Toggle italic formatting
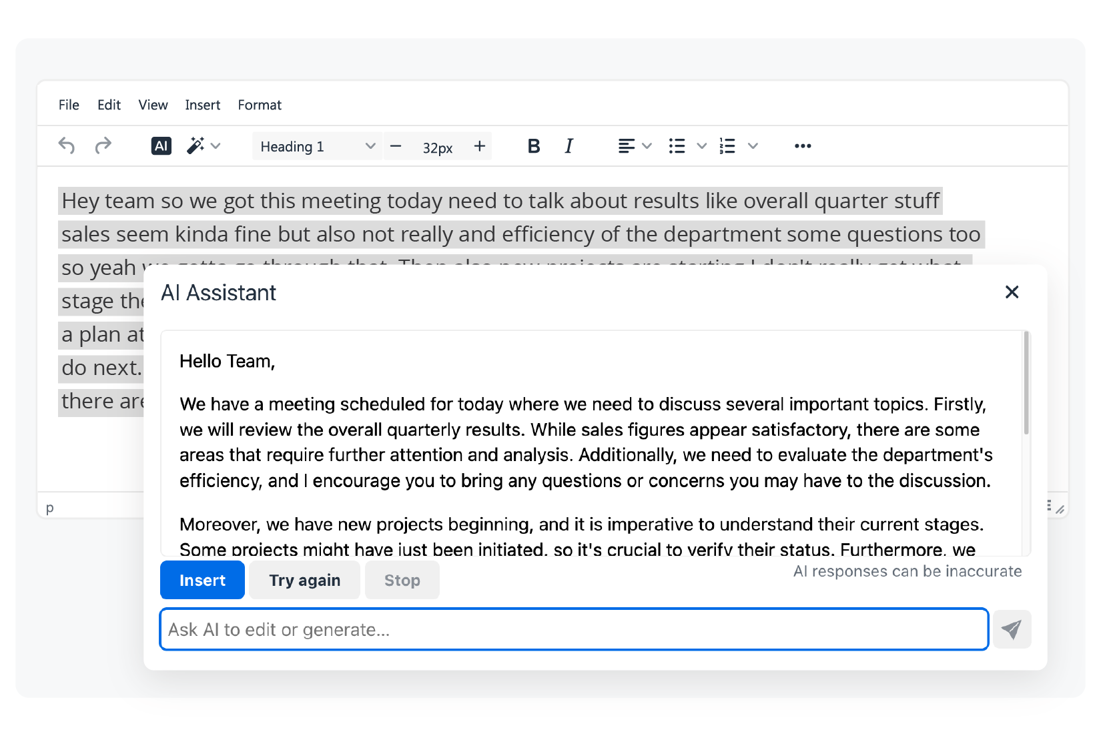Viewport: 1101px width, 742px height. click(569, 146)
